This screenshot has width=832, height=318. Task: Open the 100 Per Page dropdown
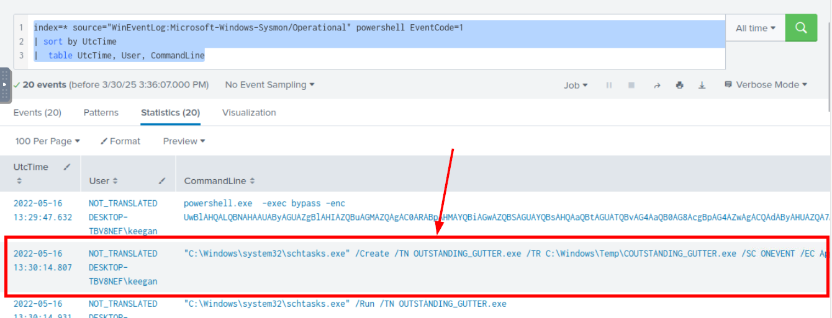pos(47,141)
